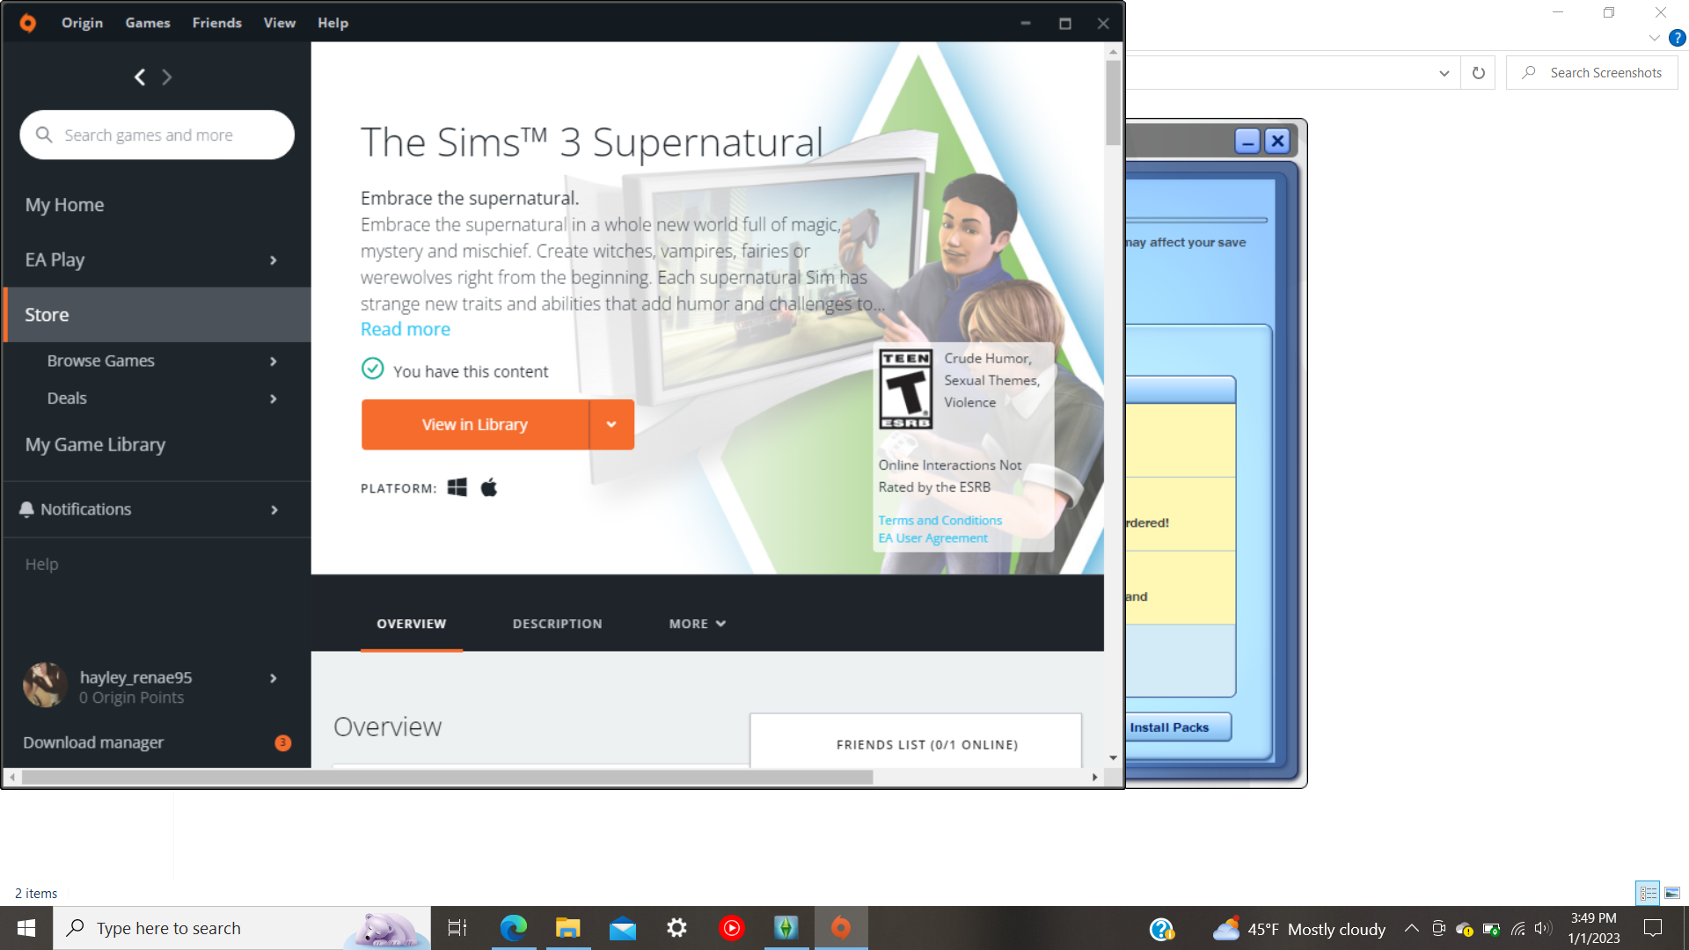Open hayley_renae95 profile avatar
Screen dimensions: 1689x950
pos(45,685)
